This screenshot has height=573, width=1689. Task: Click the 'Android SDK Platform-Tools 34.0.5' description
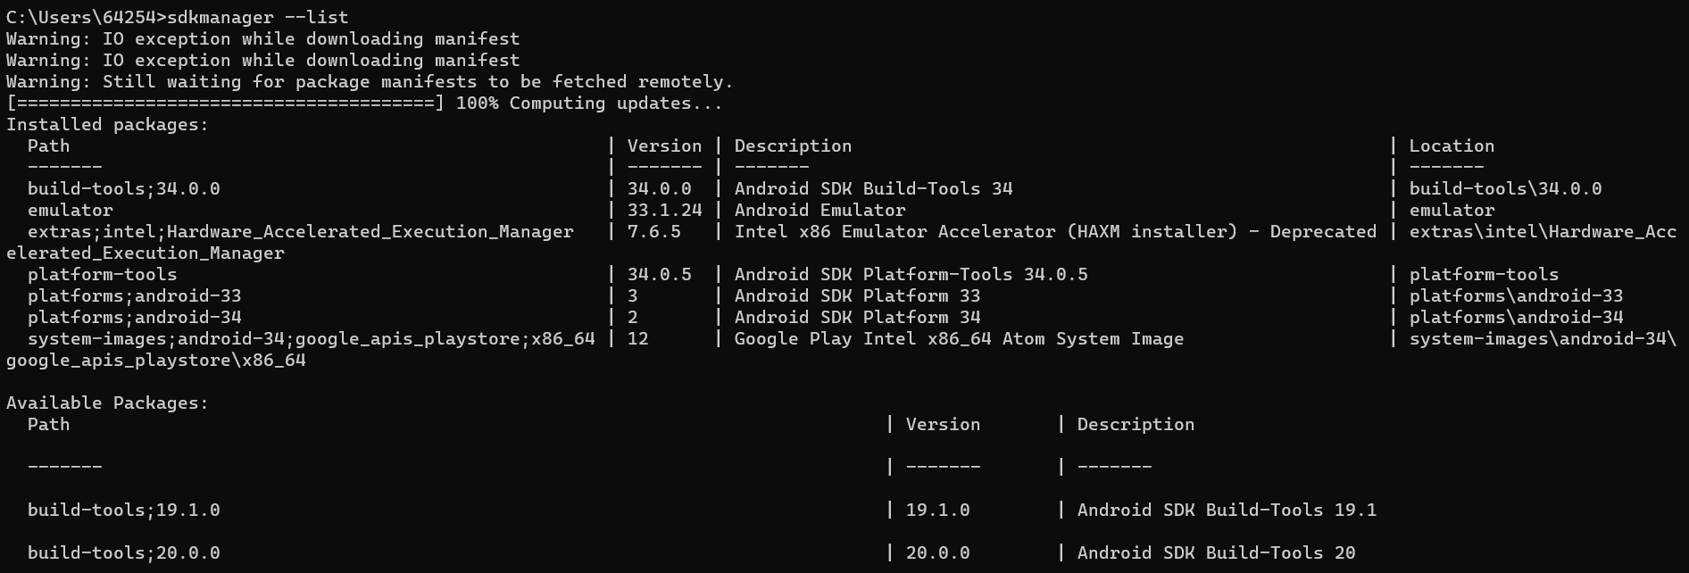pos(911,274)
